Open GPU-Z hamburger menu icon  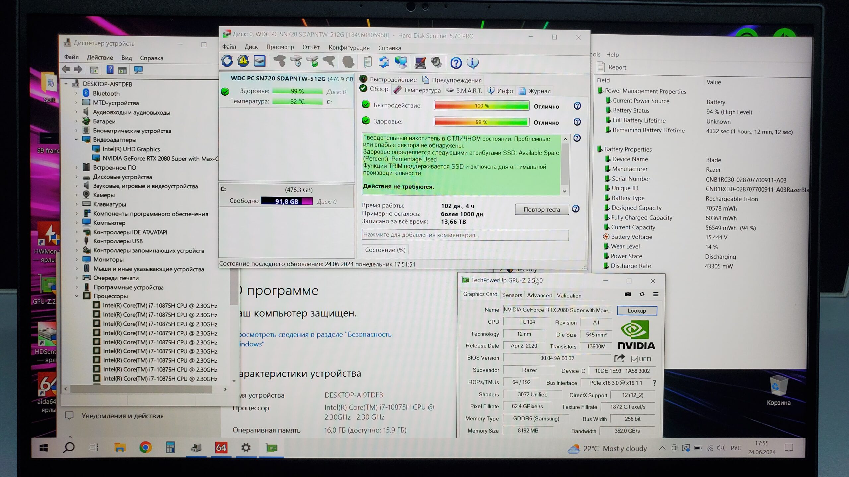[x=656, y=294]
